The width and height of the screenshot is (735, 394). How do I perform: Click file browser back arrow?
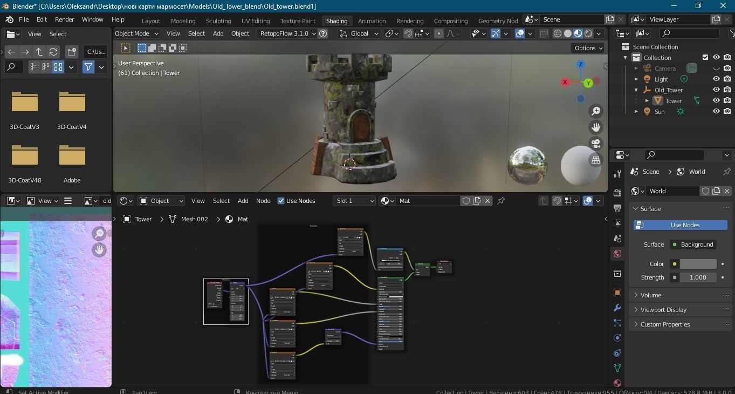[x=11, y=52]
